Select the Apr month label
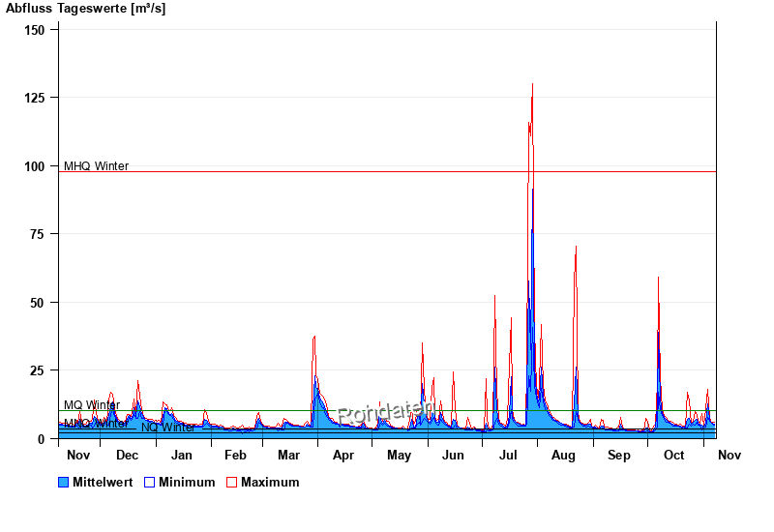Image resolution: width=774 pixels, height=532 pixels. coord(342,455)
